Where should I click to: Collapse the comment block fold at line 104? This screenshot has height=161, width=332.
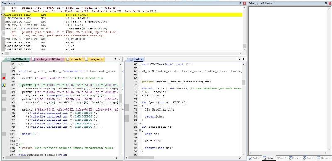click(x=17, y=144)
